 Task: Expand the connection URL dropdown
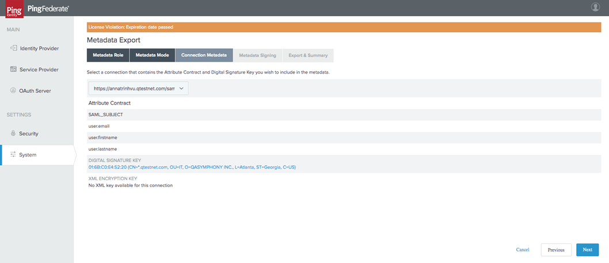point(138,89)
